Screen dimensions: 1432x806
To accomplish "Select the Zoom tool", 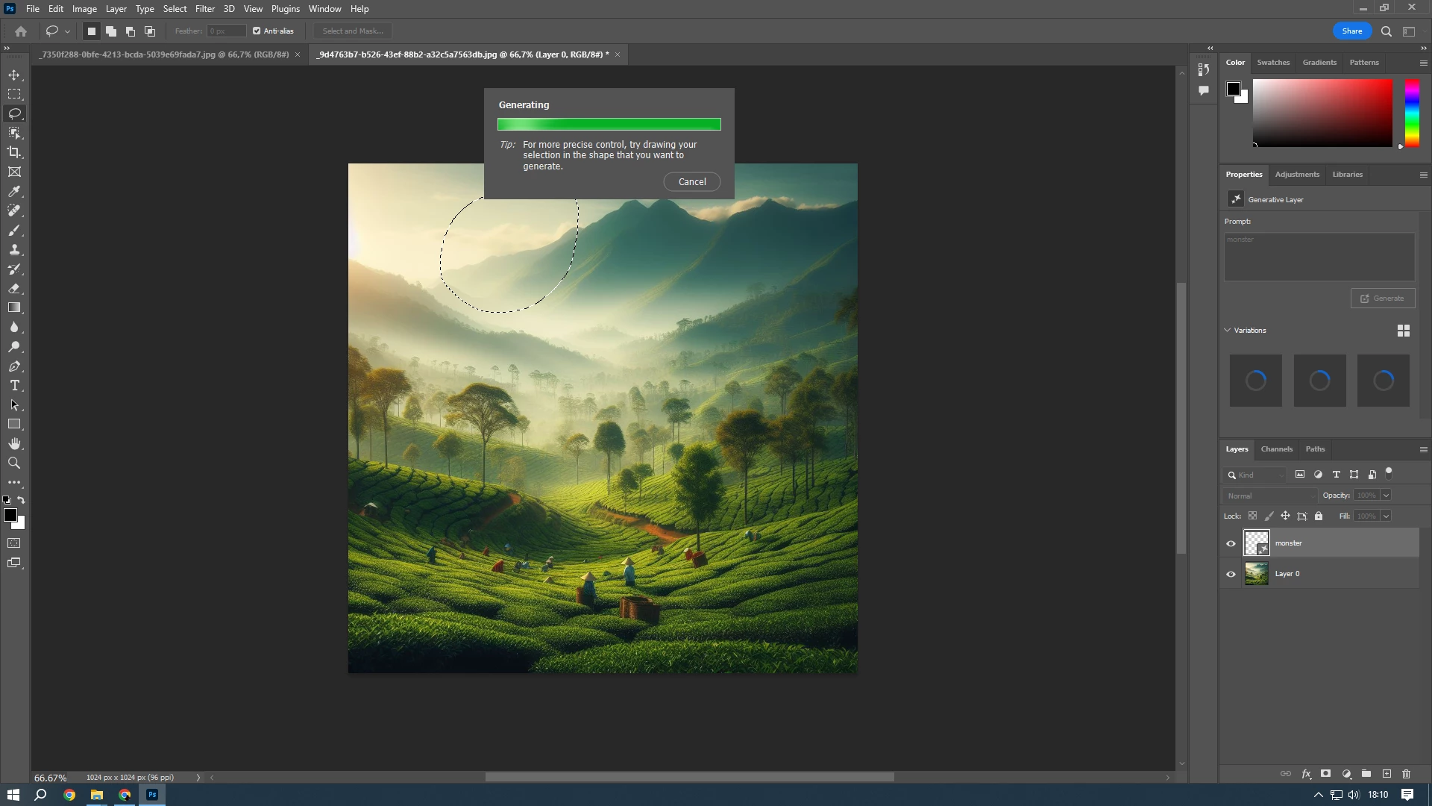I will 14,463.
